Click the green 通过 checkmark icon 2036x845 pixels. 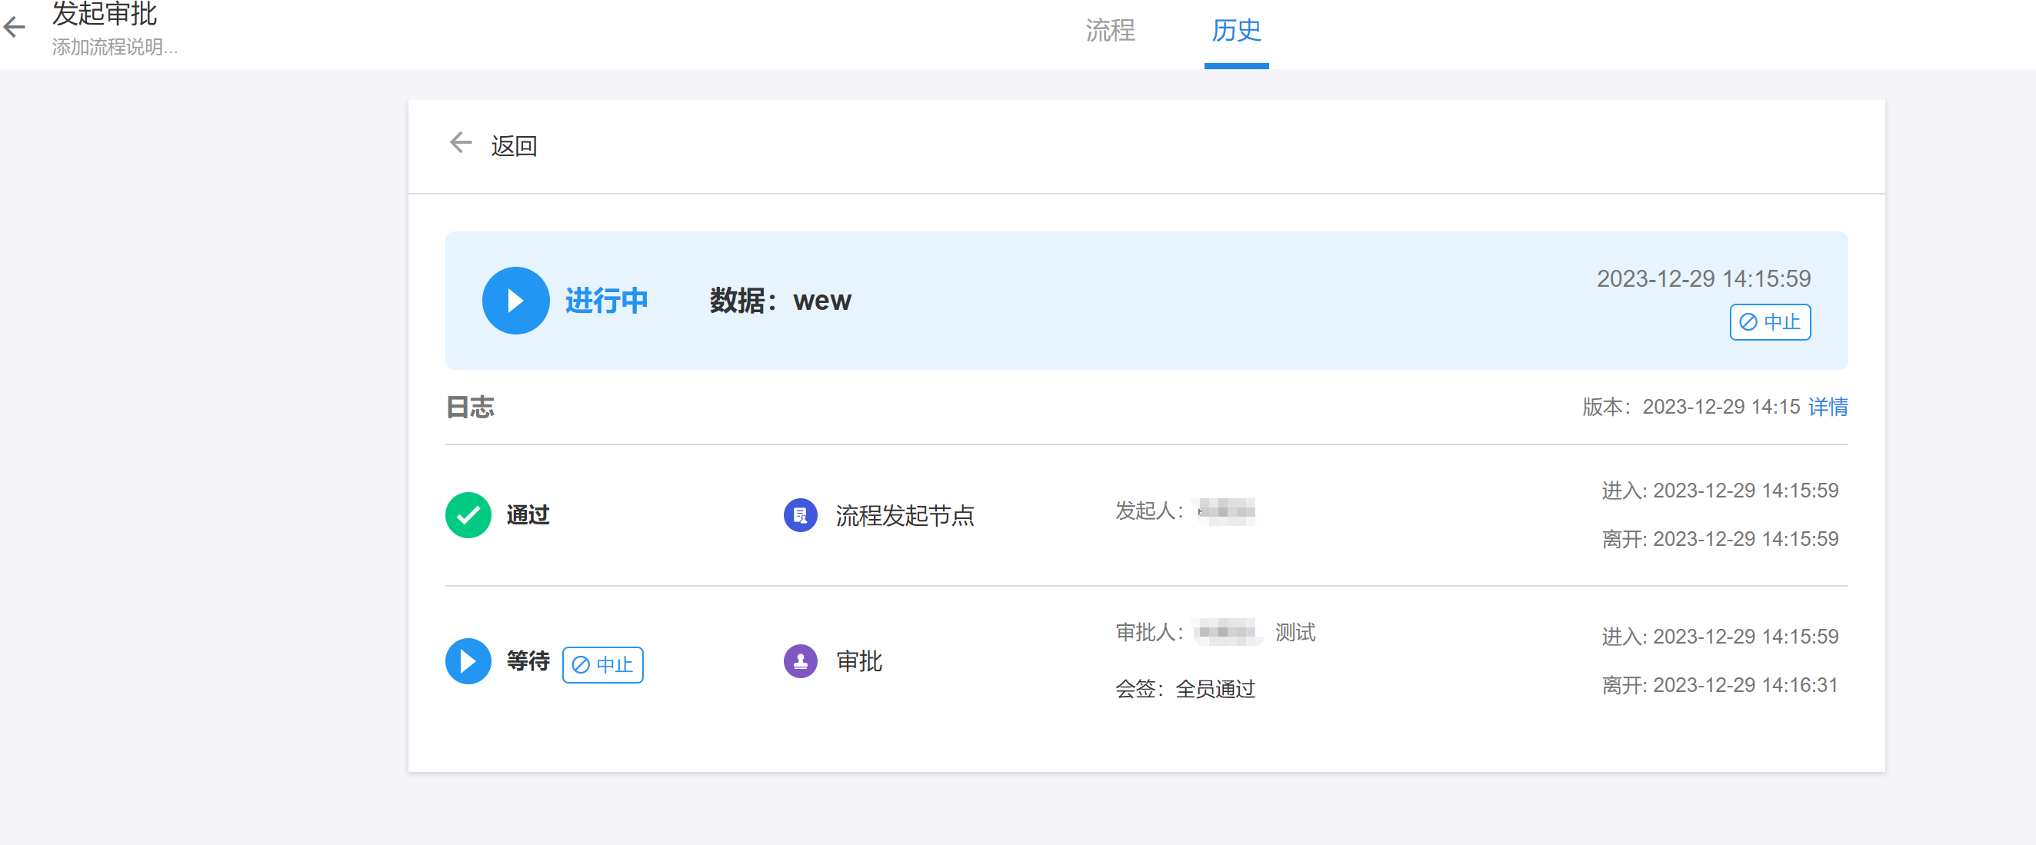pos(468,515)
